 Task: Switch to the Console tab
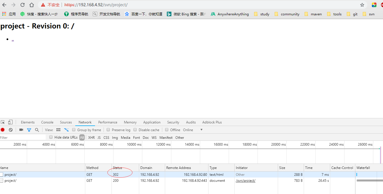[47, 122]
